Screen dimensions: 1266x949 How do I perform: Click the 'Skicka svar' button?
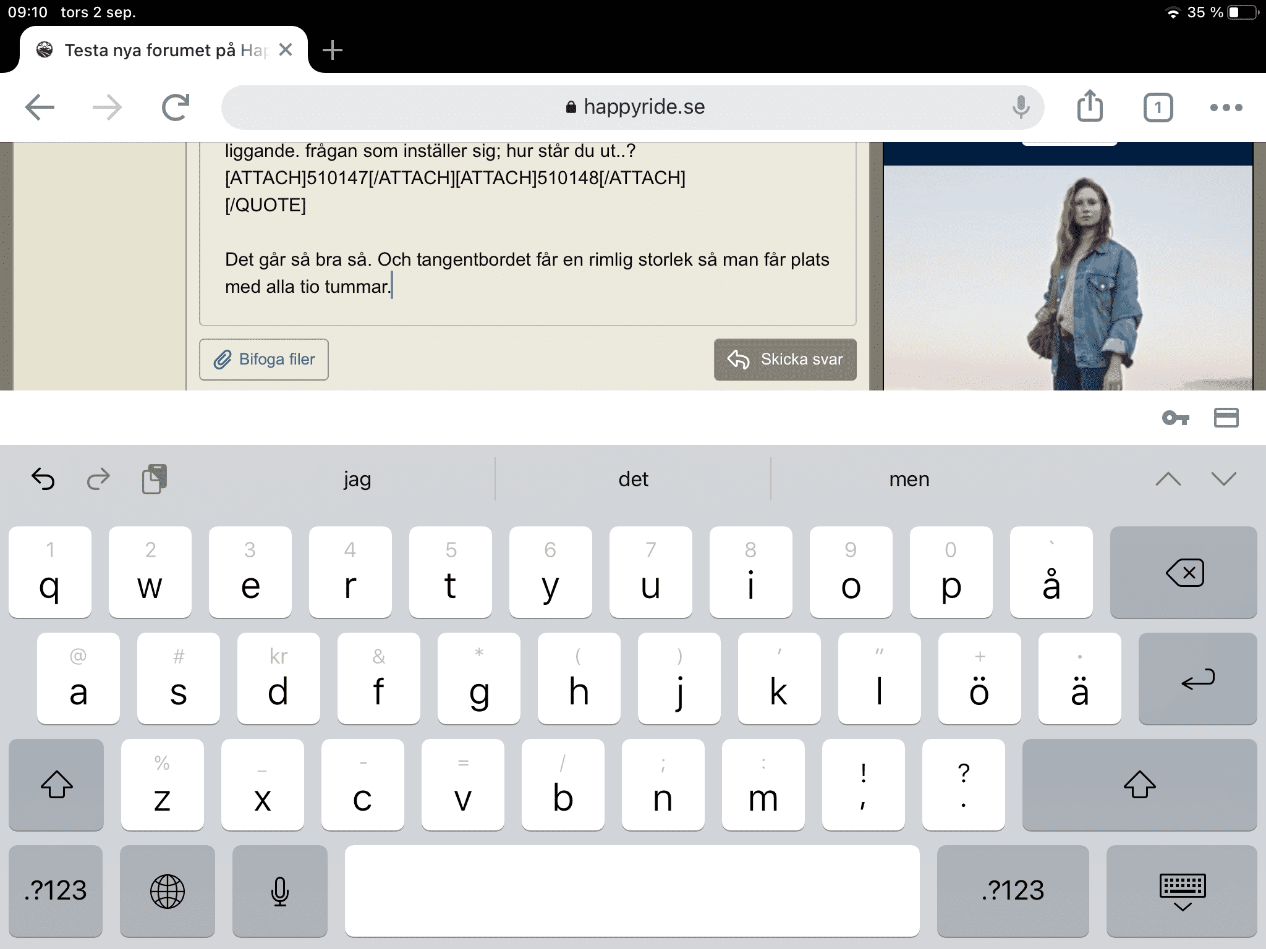pos(785,359)
